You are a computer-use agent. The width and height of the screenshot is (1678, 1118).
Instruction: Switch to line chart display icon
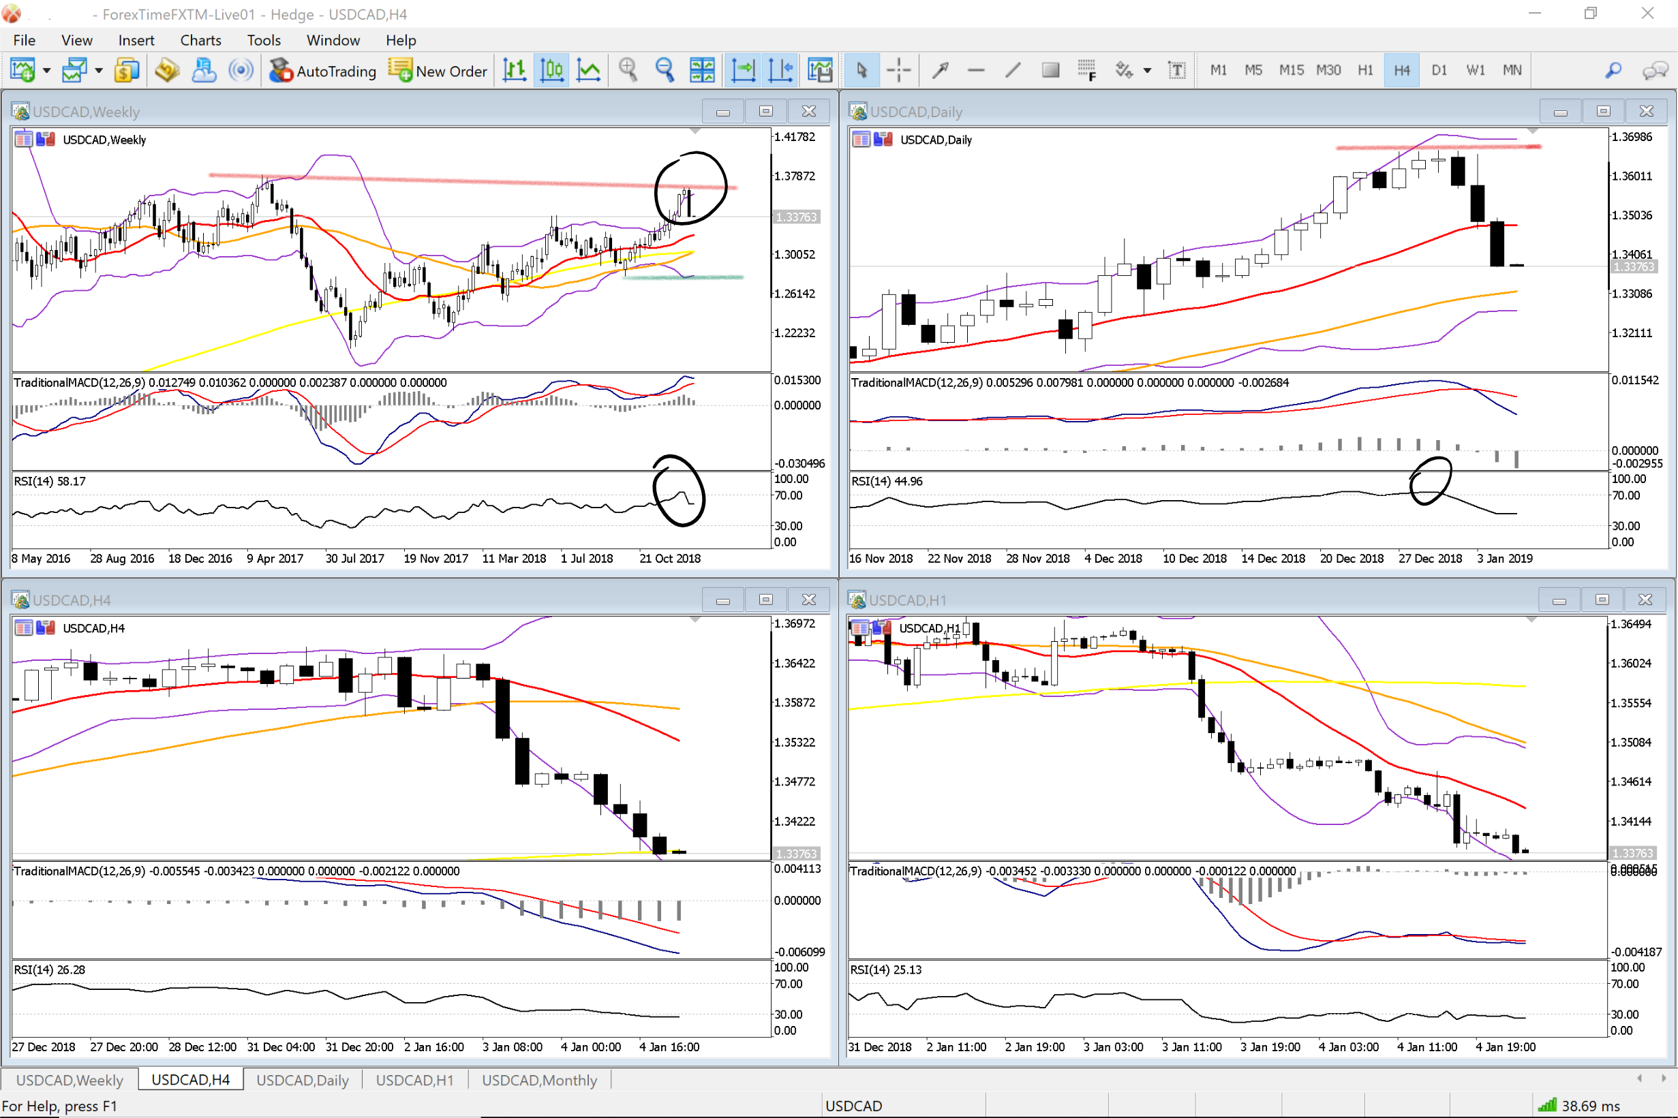pos(588,70)
